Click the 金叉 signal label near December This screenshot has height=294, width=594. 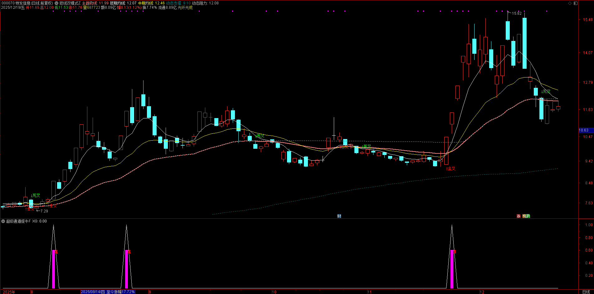(x=451, y=169)
